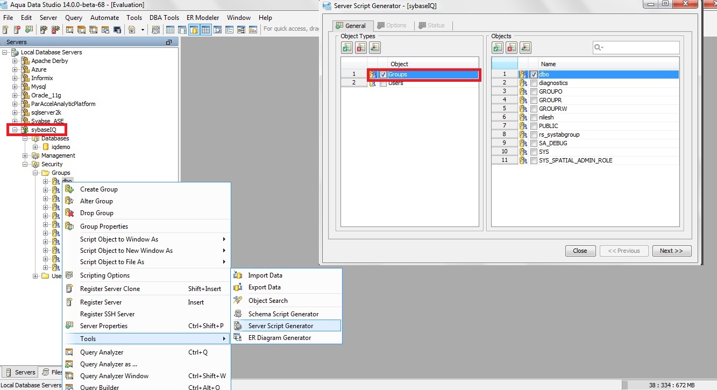Invert selection icon in Objects panel
The width and height of the screenshot is (717, 390).
[526, 48]
